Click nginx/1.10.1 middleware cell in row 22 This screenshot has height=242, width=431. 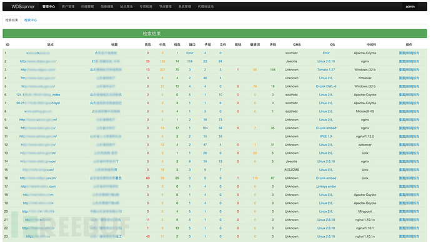point(365,228)
